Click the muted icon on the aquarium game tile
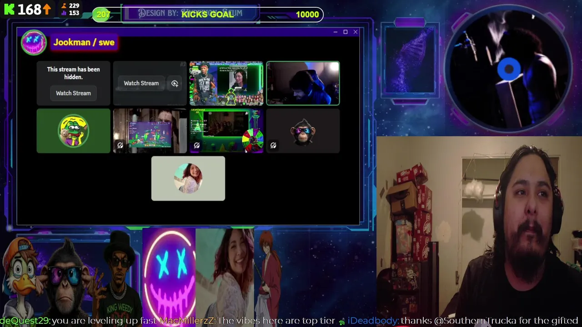The image size is (582, 327). [120, 145]
